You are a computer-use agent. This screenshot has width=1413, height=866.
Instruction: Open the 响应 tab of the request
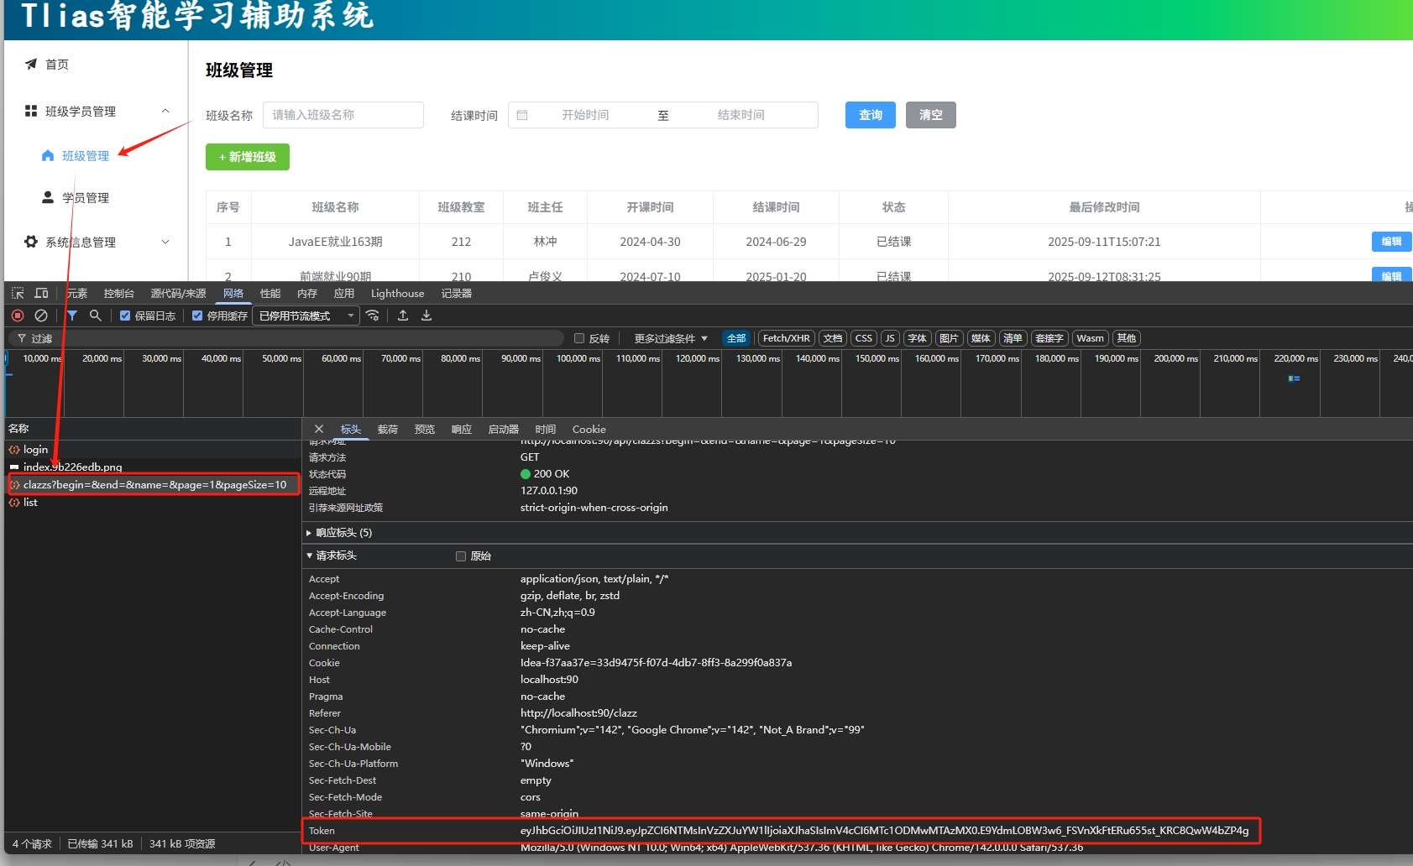click(461, 429)
